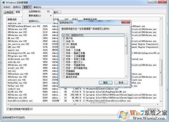The height and width of the screenshot is (122, 169).
Task: Expand the 更新速度(U) submenu
Action: [38, 16]
